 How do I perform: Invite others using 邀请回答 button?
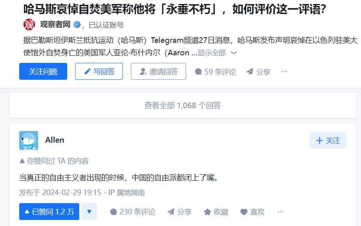click(x=158, y=71)
